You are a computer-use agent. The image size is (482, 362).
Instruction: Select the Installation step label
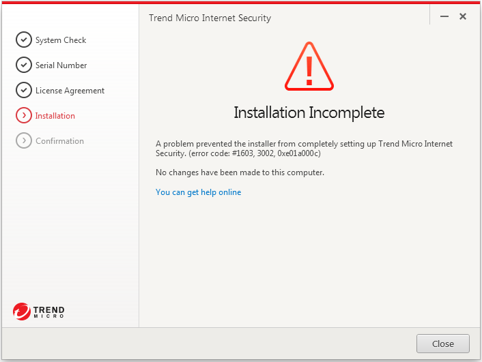[x=55, y=116]
